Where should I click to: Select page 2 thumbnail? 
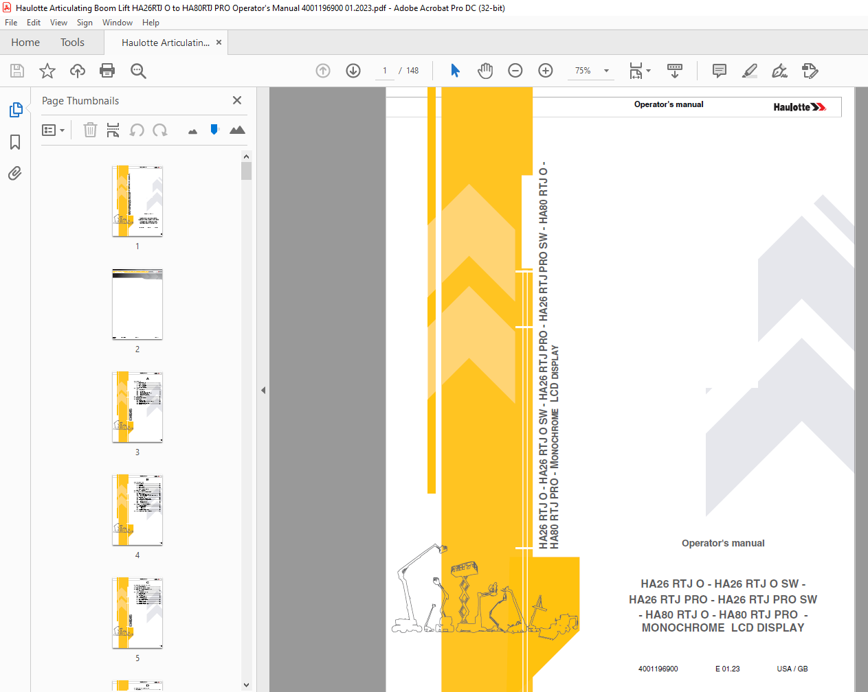(137, 304)
